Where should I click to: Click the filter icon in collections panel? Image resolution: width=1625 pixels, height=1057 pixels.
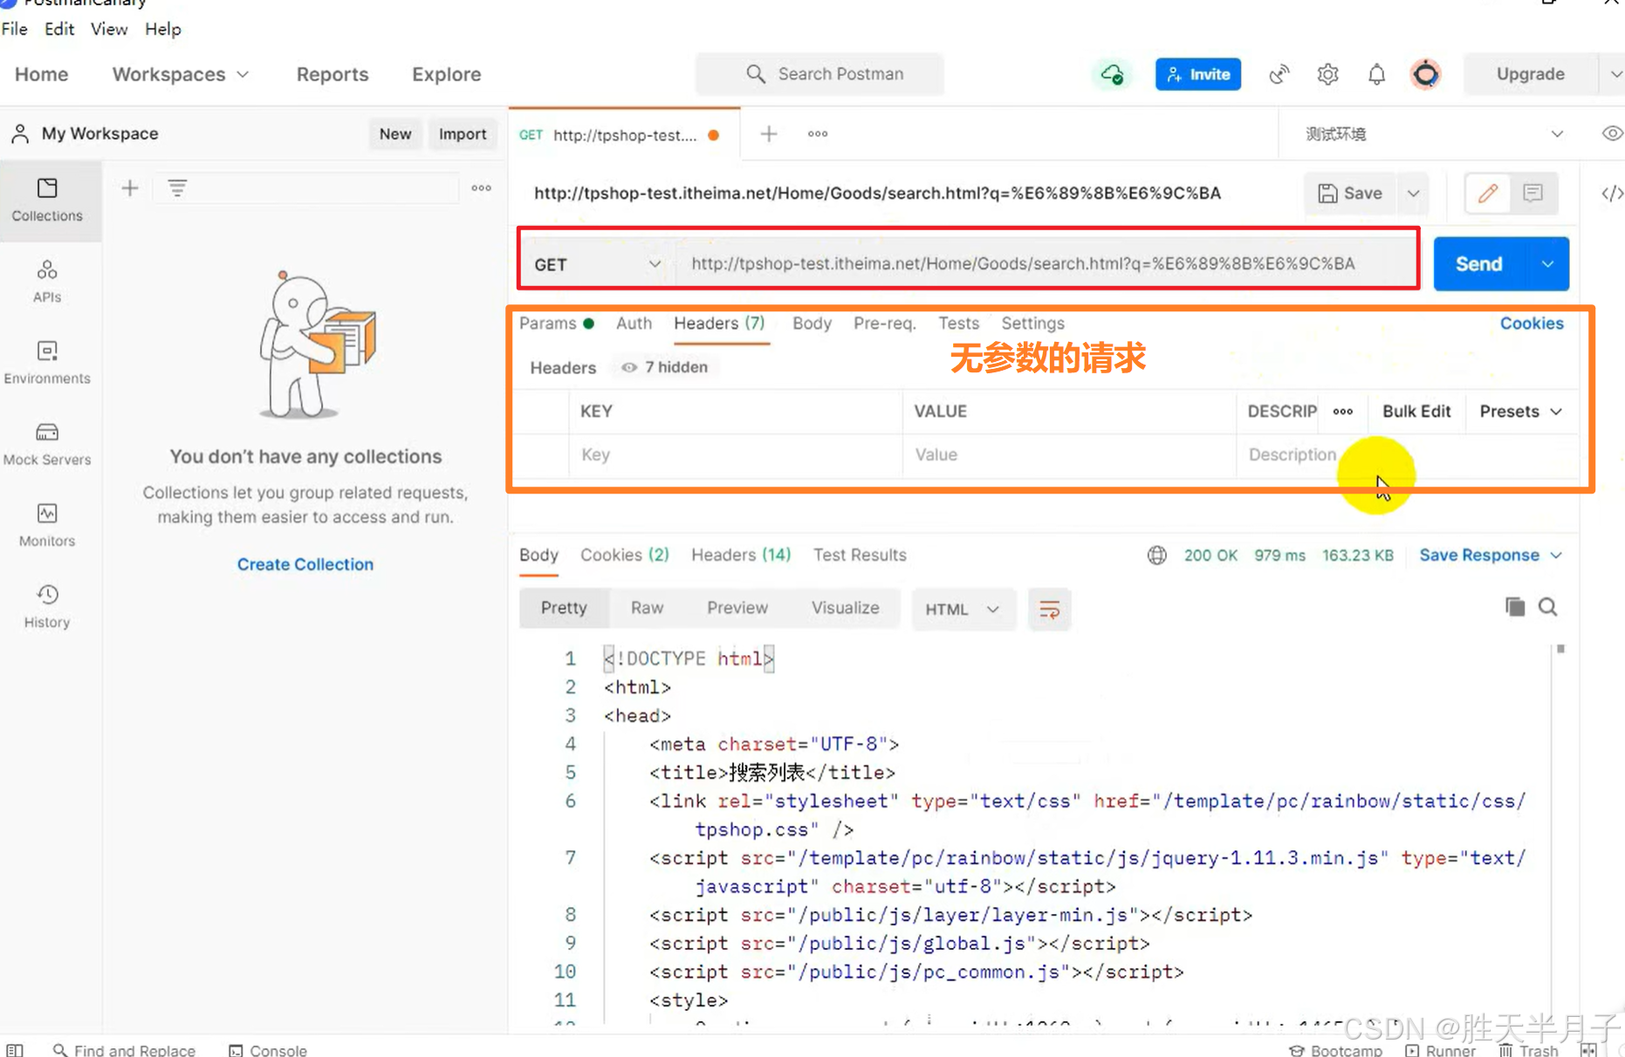tap(177, 188)
